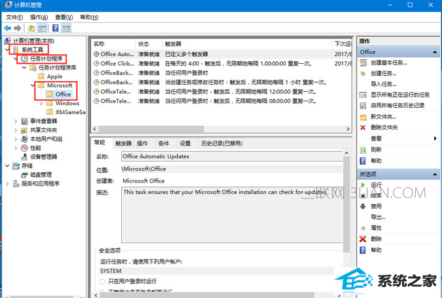
Task: Click the red X 删除 icon under 所选项
Action: [x=363, y=239]
